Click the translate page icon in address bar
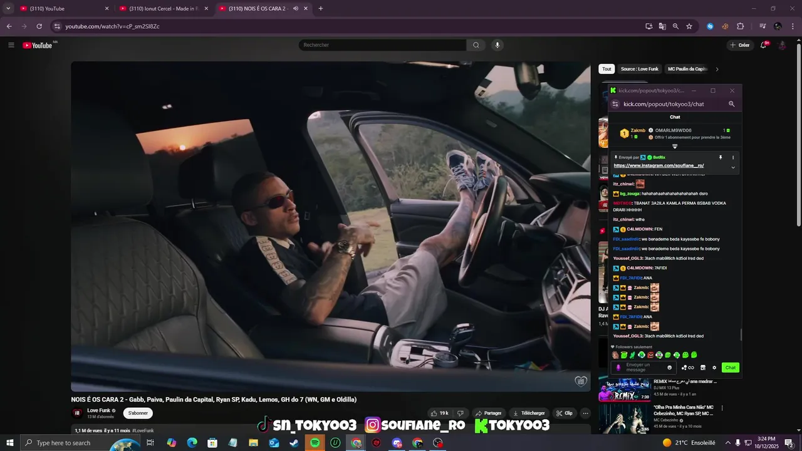Screen dimensions: 802x451 click(662, 26)
